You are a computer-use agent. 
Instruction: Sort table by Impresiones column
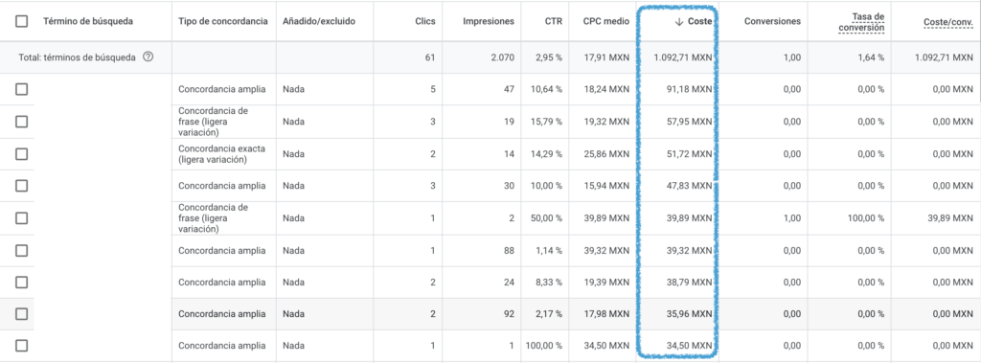[x=489, y=21]
